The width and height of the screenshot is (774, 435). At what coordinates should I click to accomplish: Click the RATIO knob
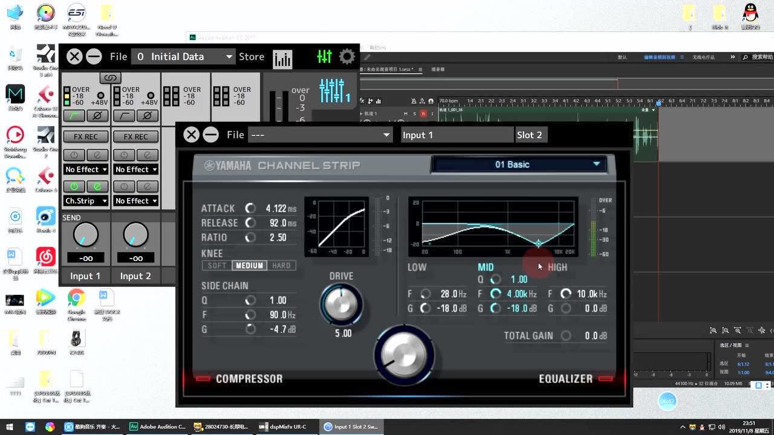click(x=250, y=237)
